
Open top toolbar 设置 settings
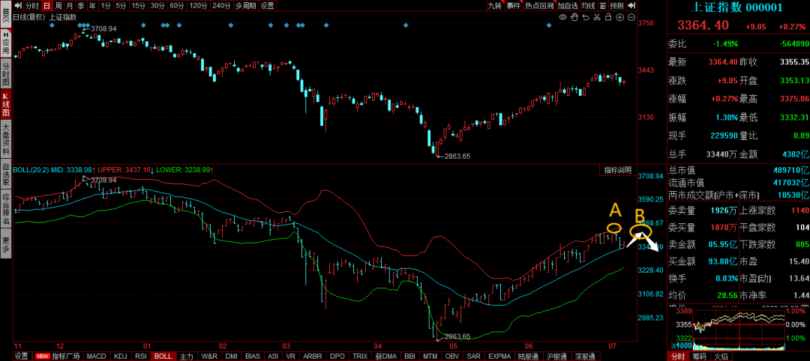tap(267, 6)
